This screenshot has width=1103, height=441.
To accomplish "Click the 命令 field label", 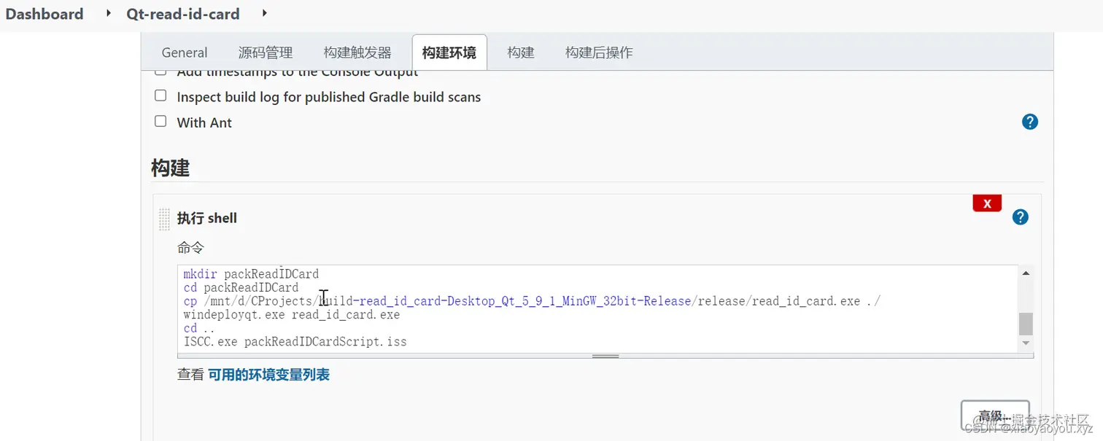I will (x=190, y=248).
